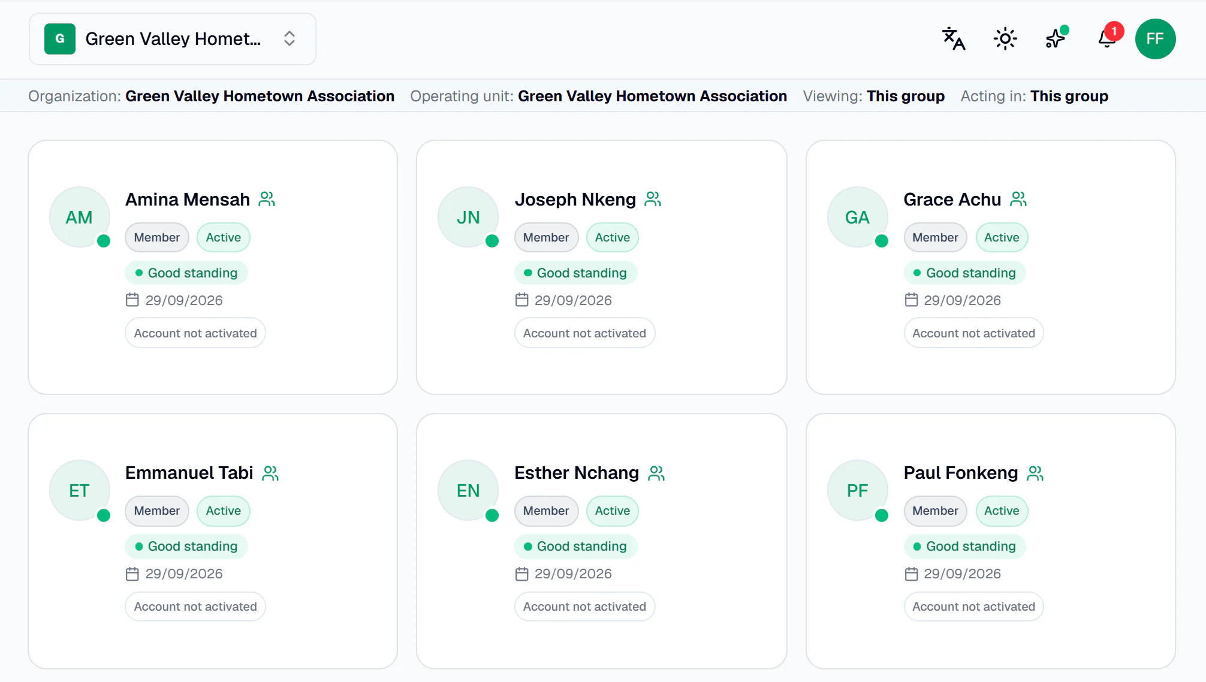Click 'This group' next to Viewing
1206x682 pixels.
(905, 96)
